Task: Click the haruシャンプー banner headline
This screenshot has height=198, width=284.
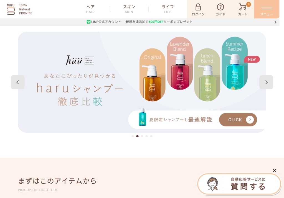Action: [x=80, y=88]
